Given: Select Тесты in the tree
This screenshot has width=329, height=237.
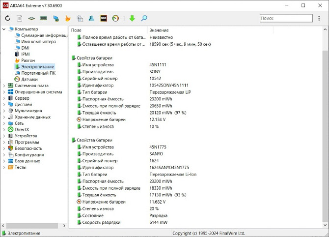Looking at the screenshot, I should pos(20,167).
